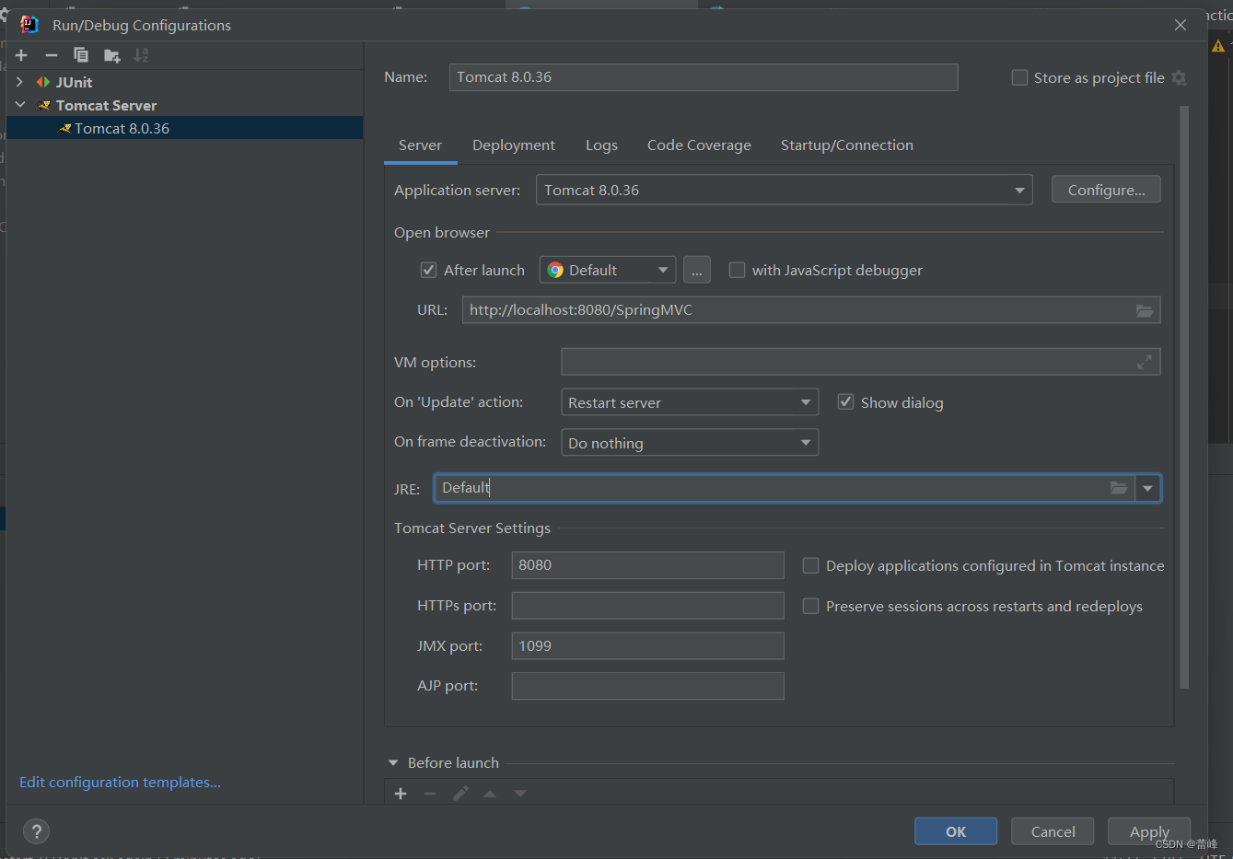This screenshot has width=1233, height=859.
Task: Collapse the Tomcat Server tree node
Action: [20, 105]
